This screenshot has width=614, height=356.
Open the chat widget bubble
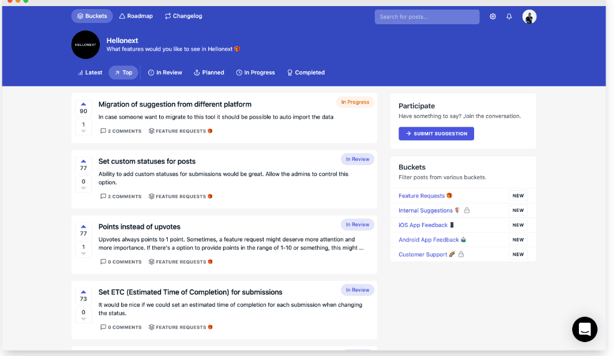click(584, 329)
